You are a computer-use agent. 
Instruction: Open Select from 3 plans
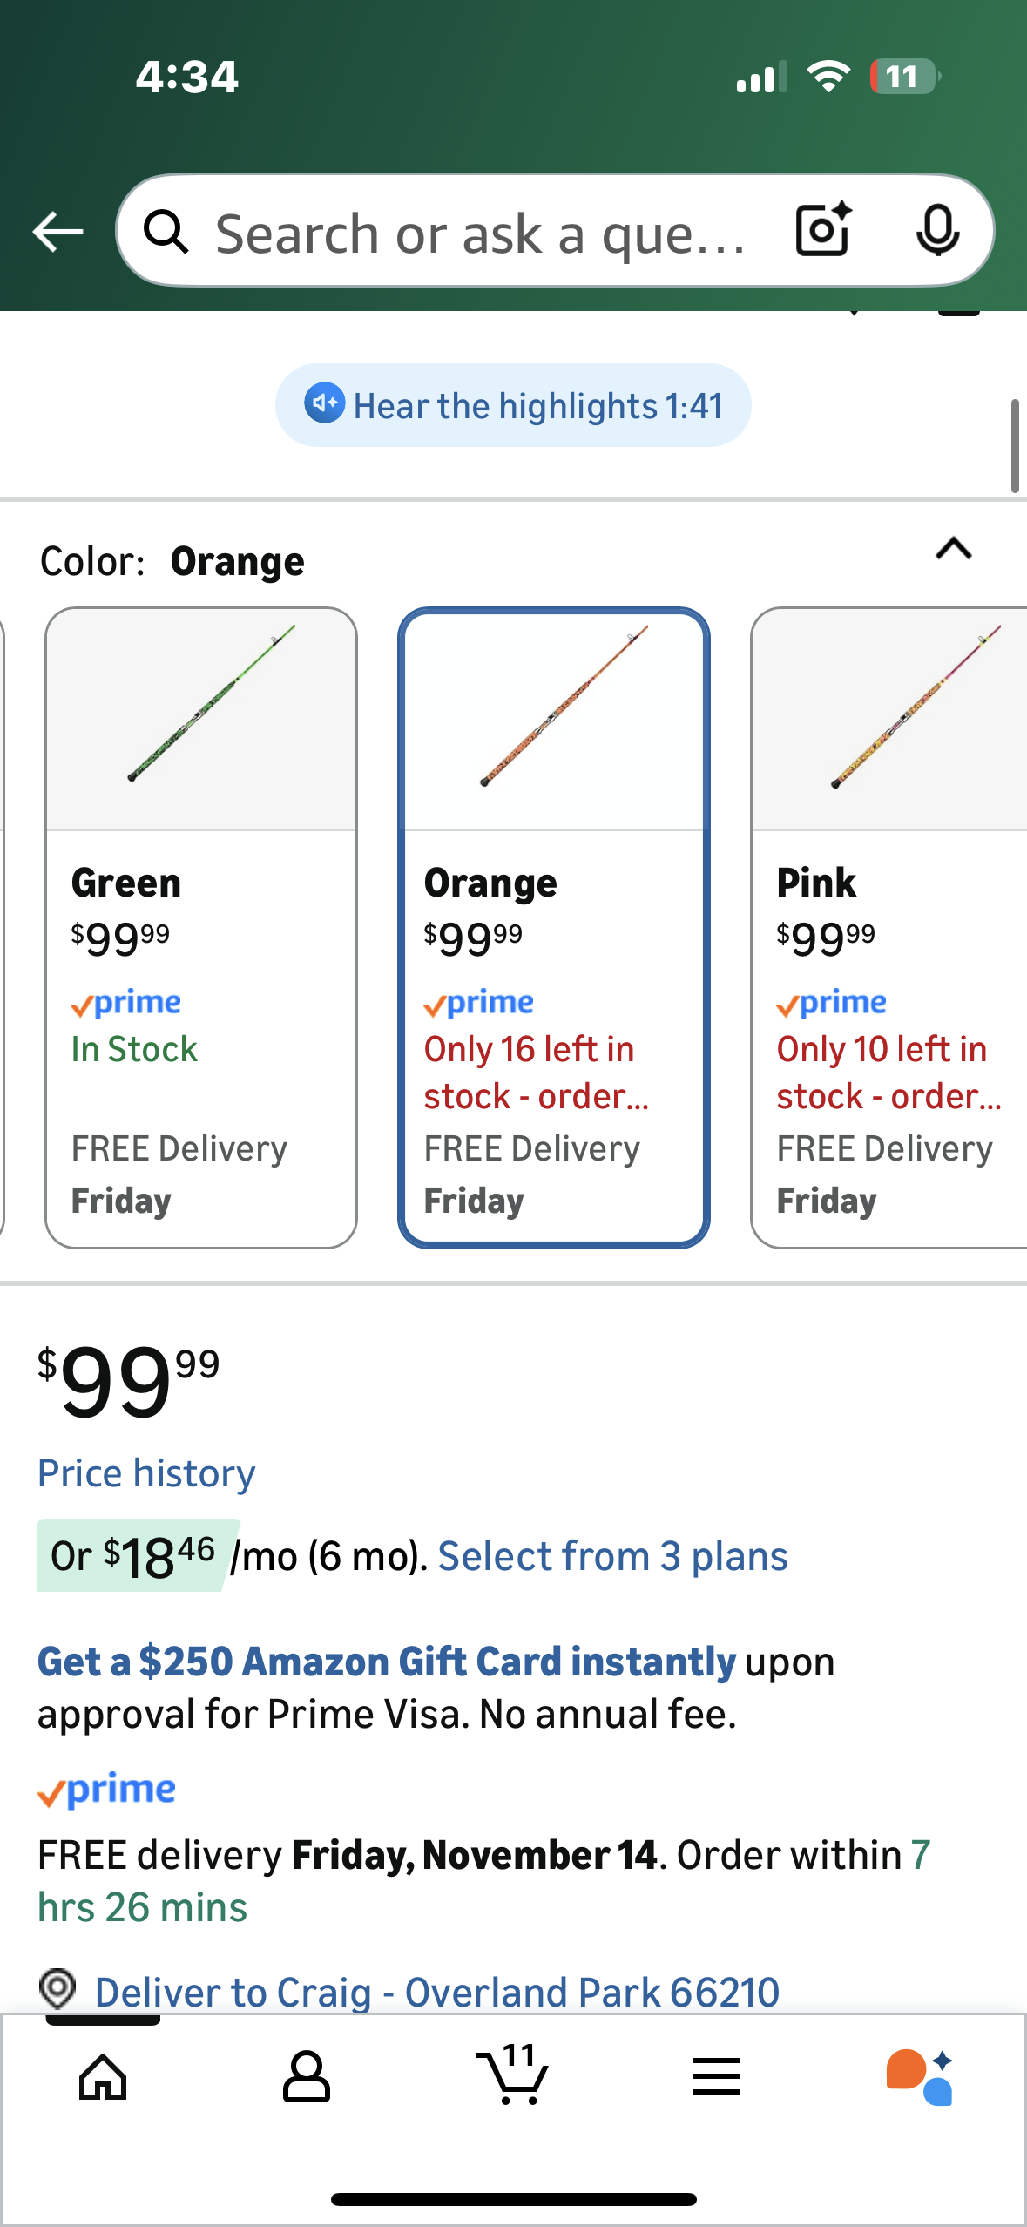[x=612, y=1555]
